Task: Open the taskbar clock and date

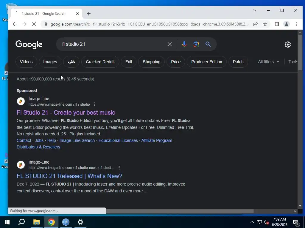Action: [279, 222]
